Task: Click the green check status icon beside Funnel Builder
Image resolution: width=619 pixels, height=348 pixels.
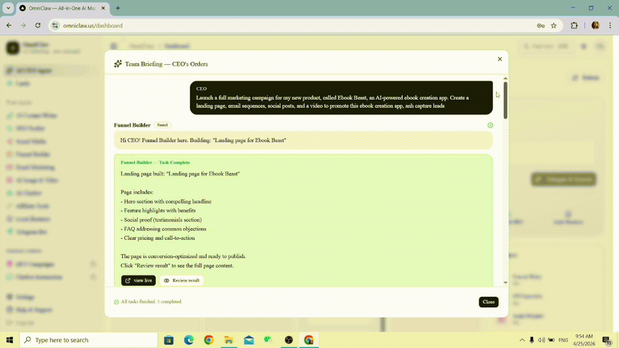Action: 490,125
